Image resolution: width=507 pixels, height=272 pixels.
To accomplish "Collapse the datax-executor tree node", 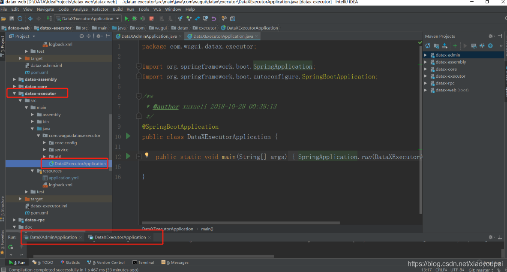I will (14, 94).
